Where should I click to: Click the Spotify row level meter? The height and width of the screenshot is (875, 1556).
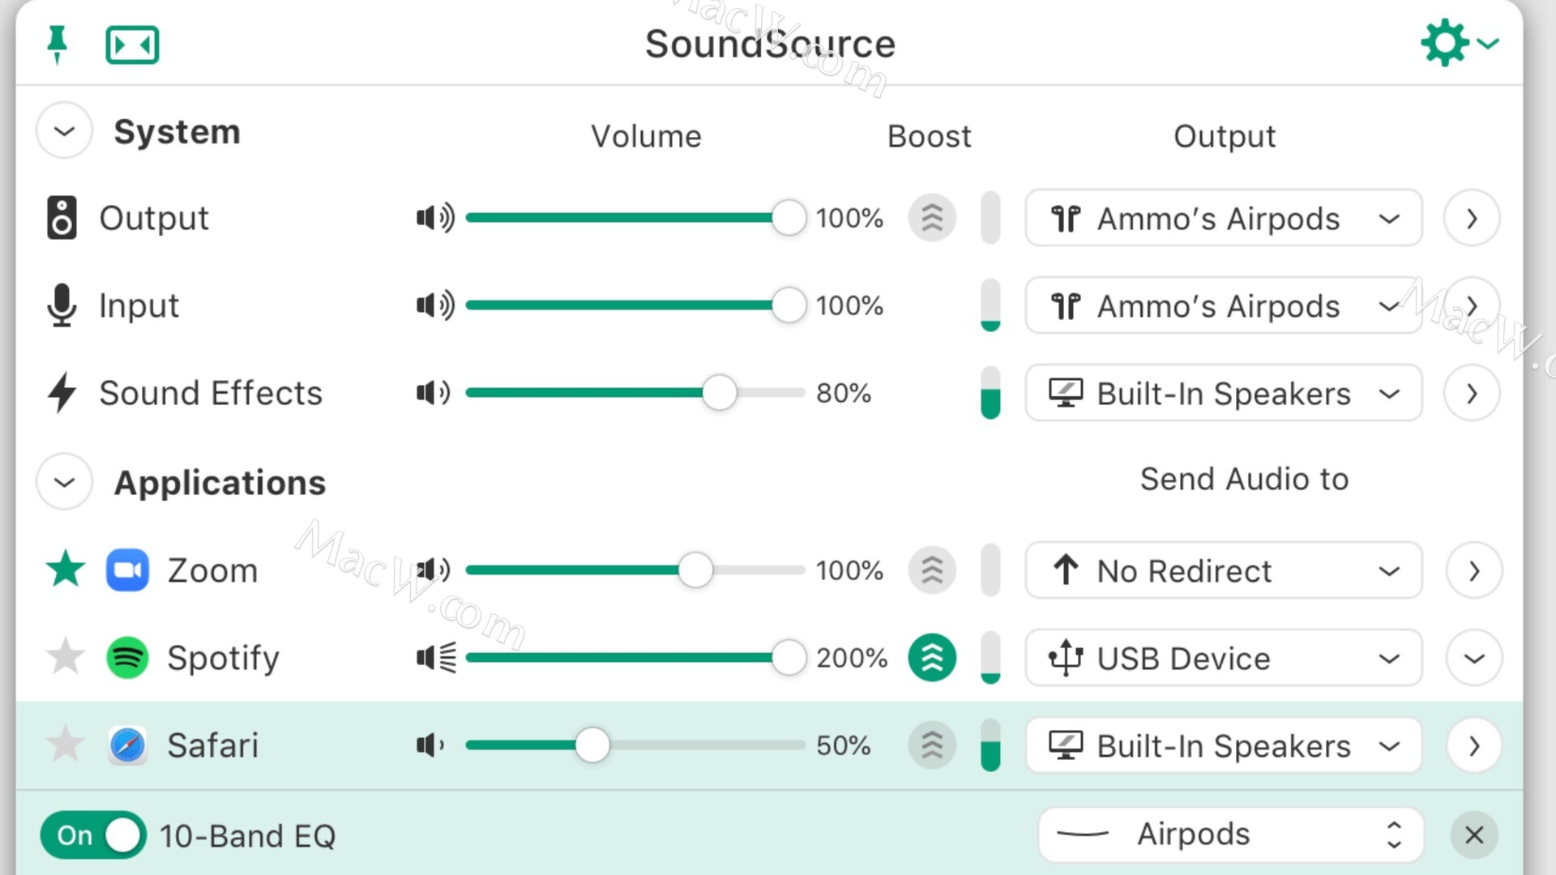point(990,657)
